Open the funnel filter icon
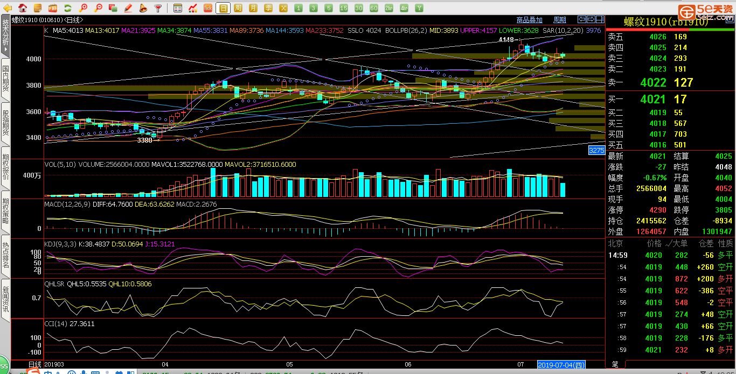 click(x=158, y=8)
